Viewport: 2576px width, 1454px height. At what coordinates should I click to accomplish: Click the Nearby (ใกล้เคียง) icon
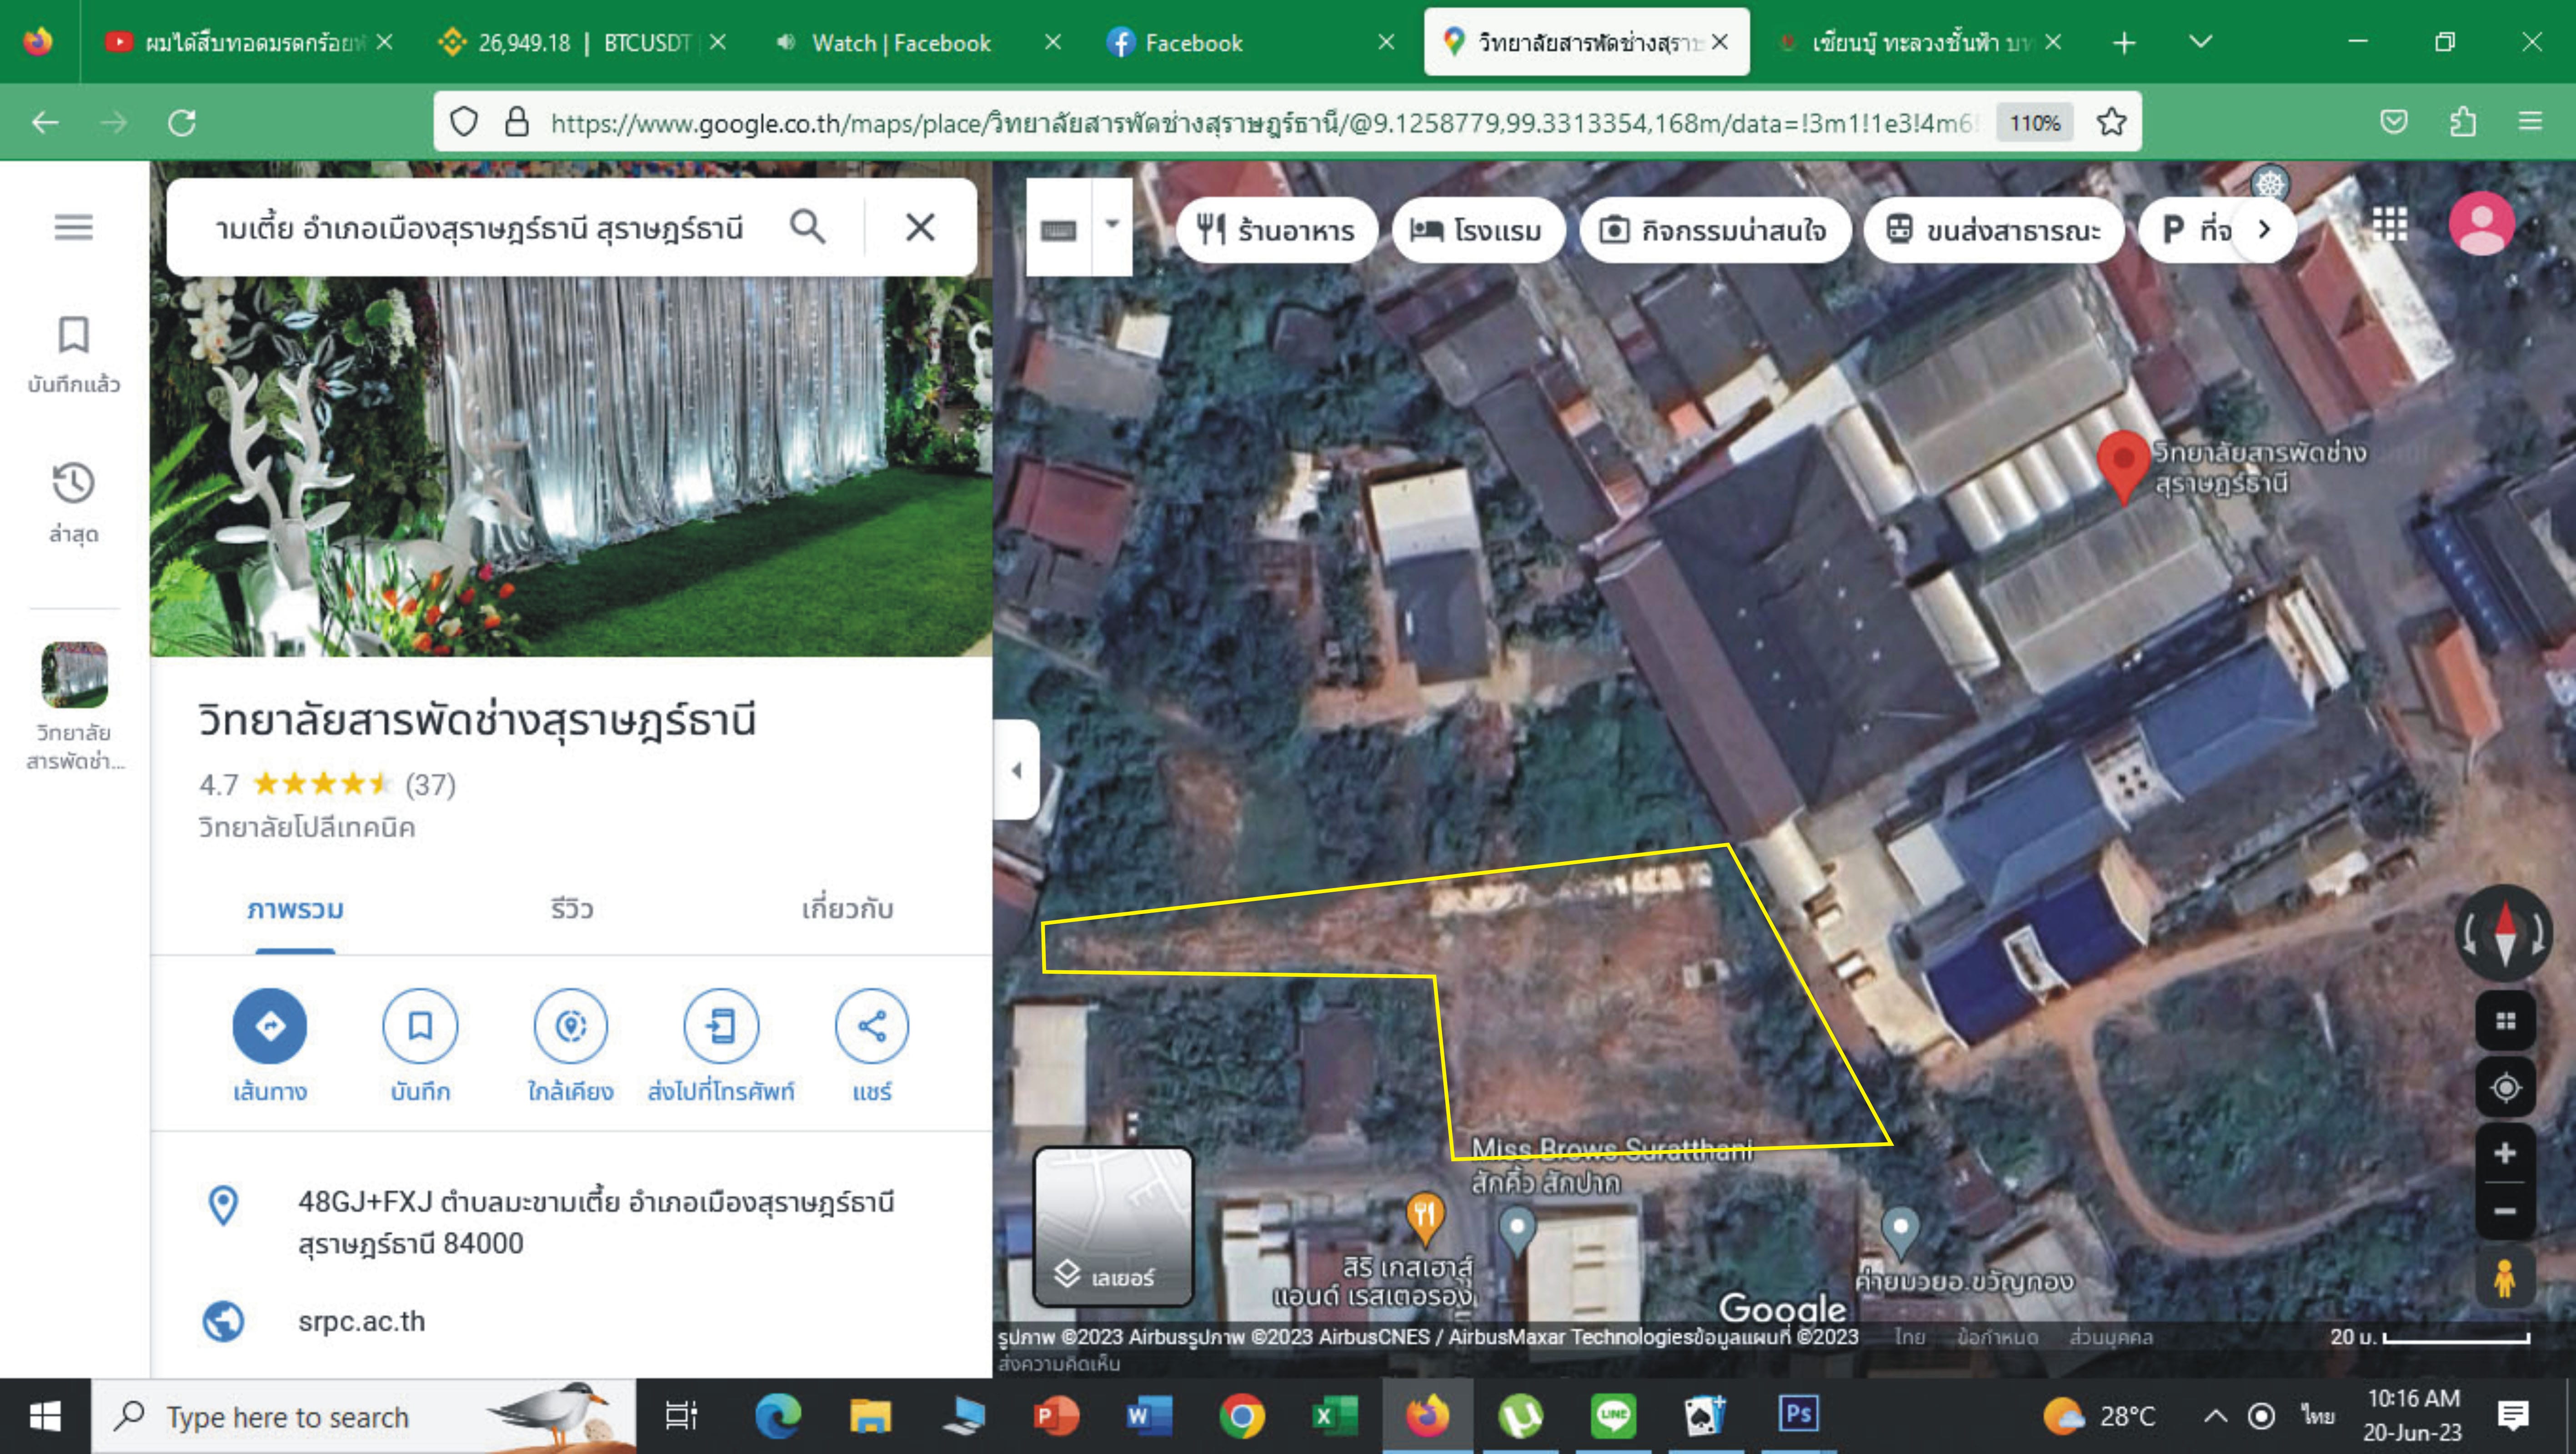[570, 1026]
